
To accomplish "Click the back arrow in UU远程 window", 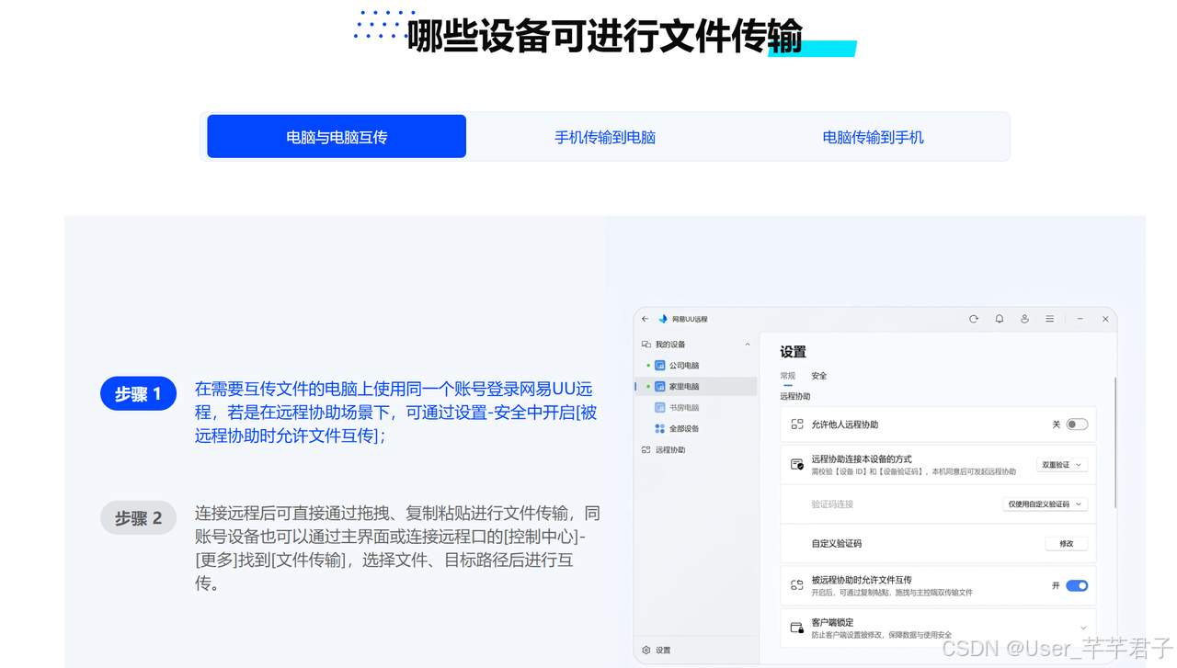I will (x=646, y=319).
